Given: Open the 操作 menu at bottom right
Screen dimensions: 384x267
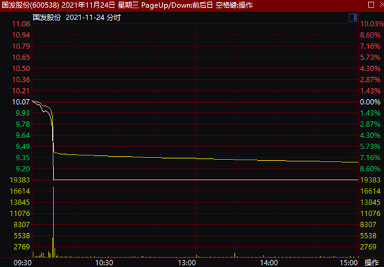Looking at the screenshot, I should pyautogui.click(x=372, y=263).
